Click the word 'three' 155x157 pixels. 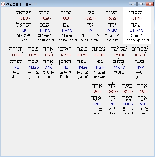point(119,77)
